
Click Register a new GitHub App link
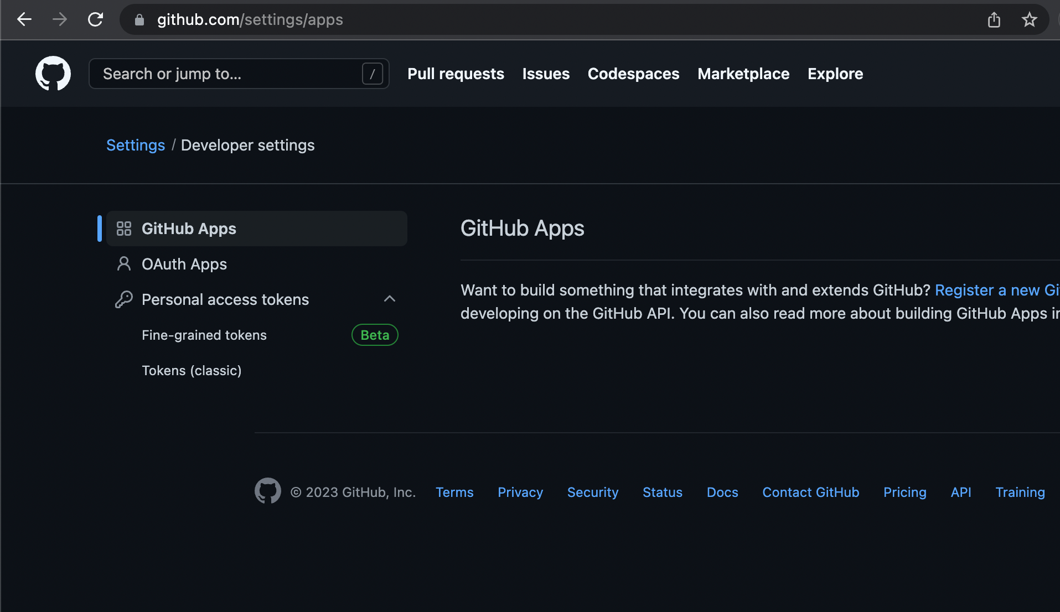tap(996, 290)
